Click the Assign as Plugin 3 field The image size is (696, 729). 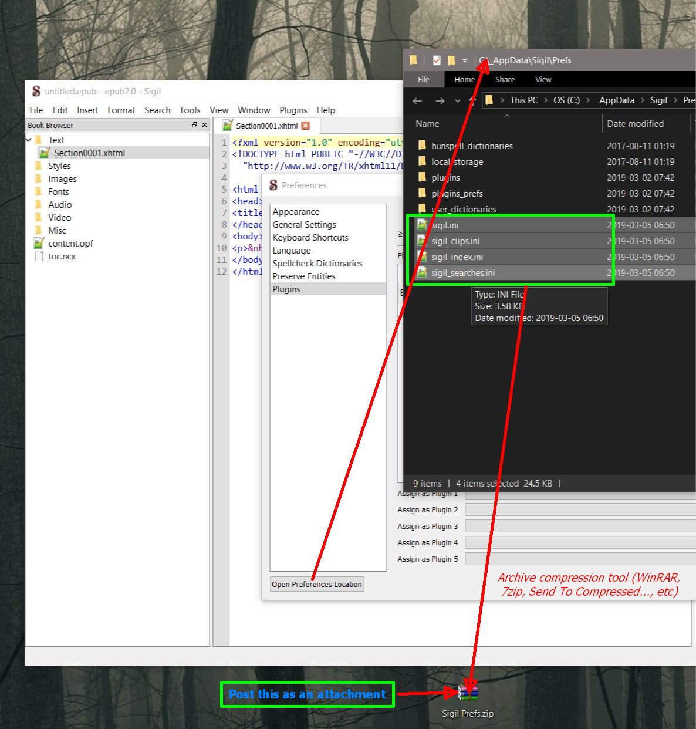pos(580,526)
